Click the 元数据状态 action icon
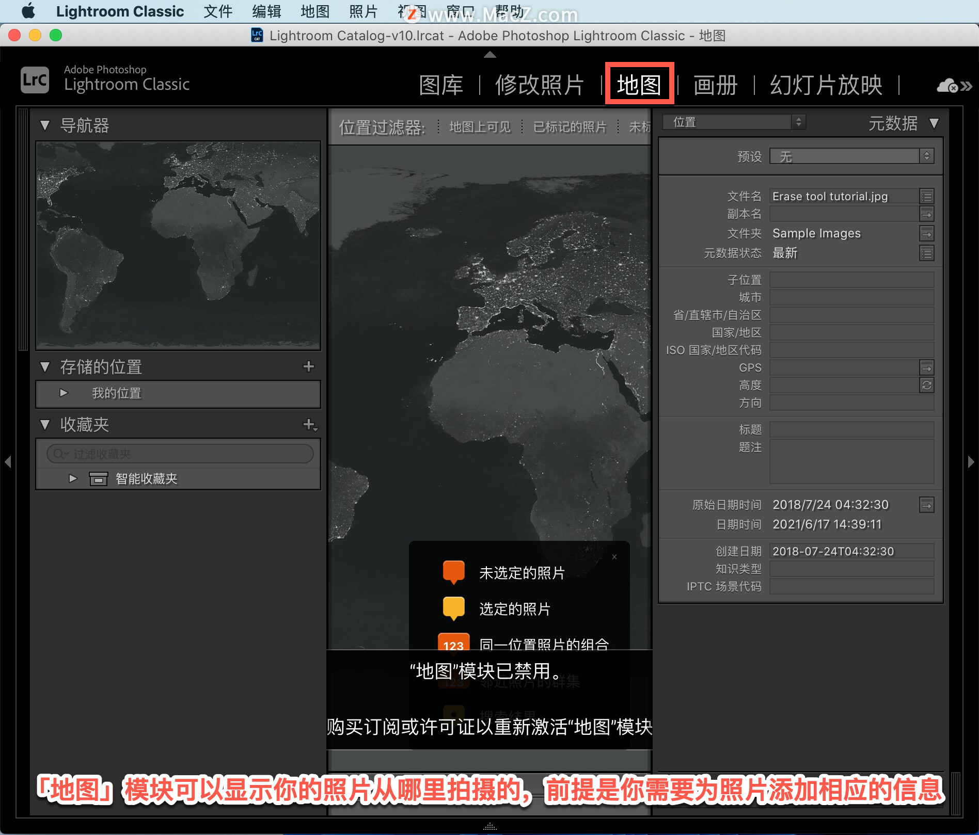Viewport: 979px width, 835px height. pos(927,253)
